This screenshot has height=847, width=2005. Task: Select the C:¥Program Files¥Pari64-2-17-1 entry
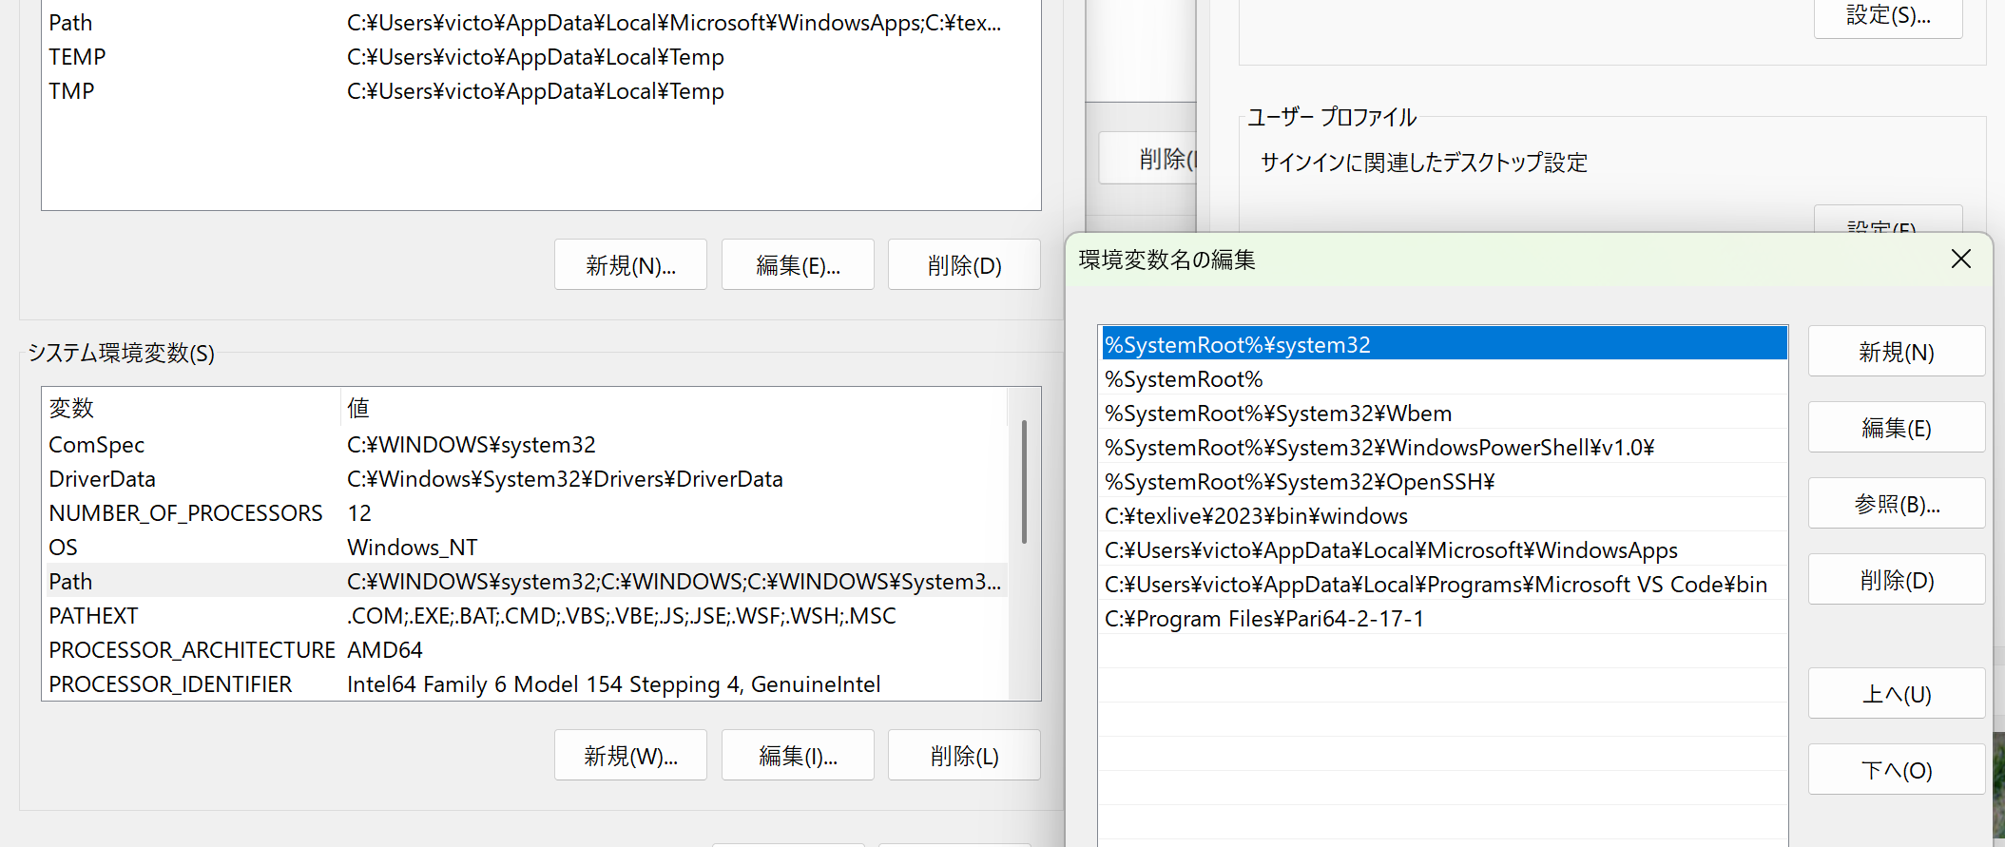click(x=1444, y=618)
